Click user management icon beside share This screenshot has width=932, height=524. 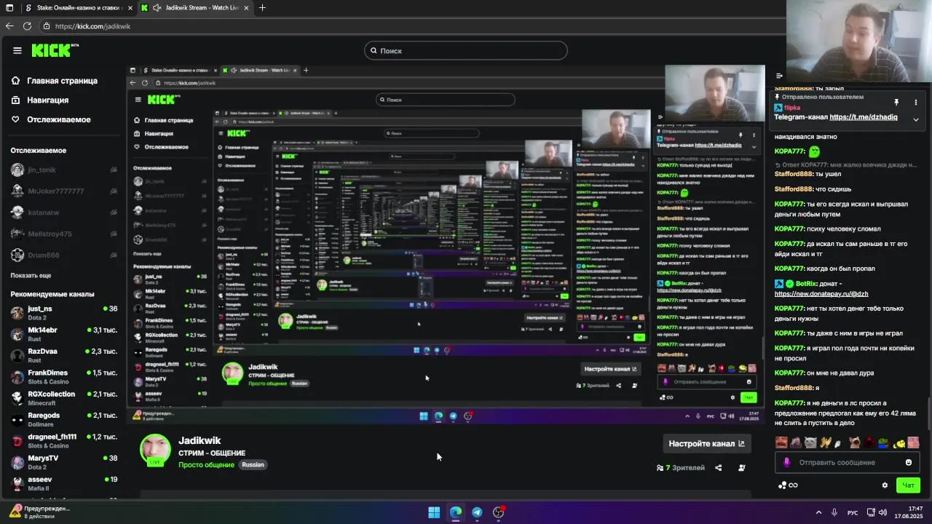(742, 468)
